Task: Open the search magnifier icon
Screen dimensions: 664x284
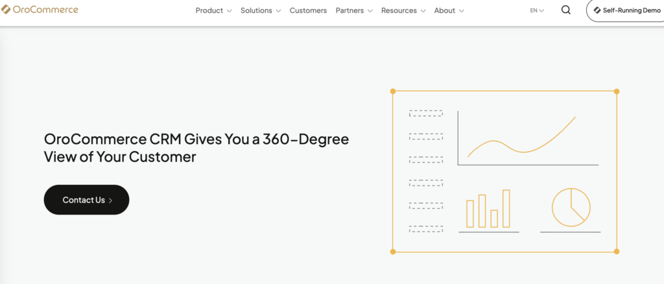Action: pos(565,10)
